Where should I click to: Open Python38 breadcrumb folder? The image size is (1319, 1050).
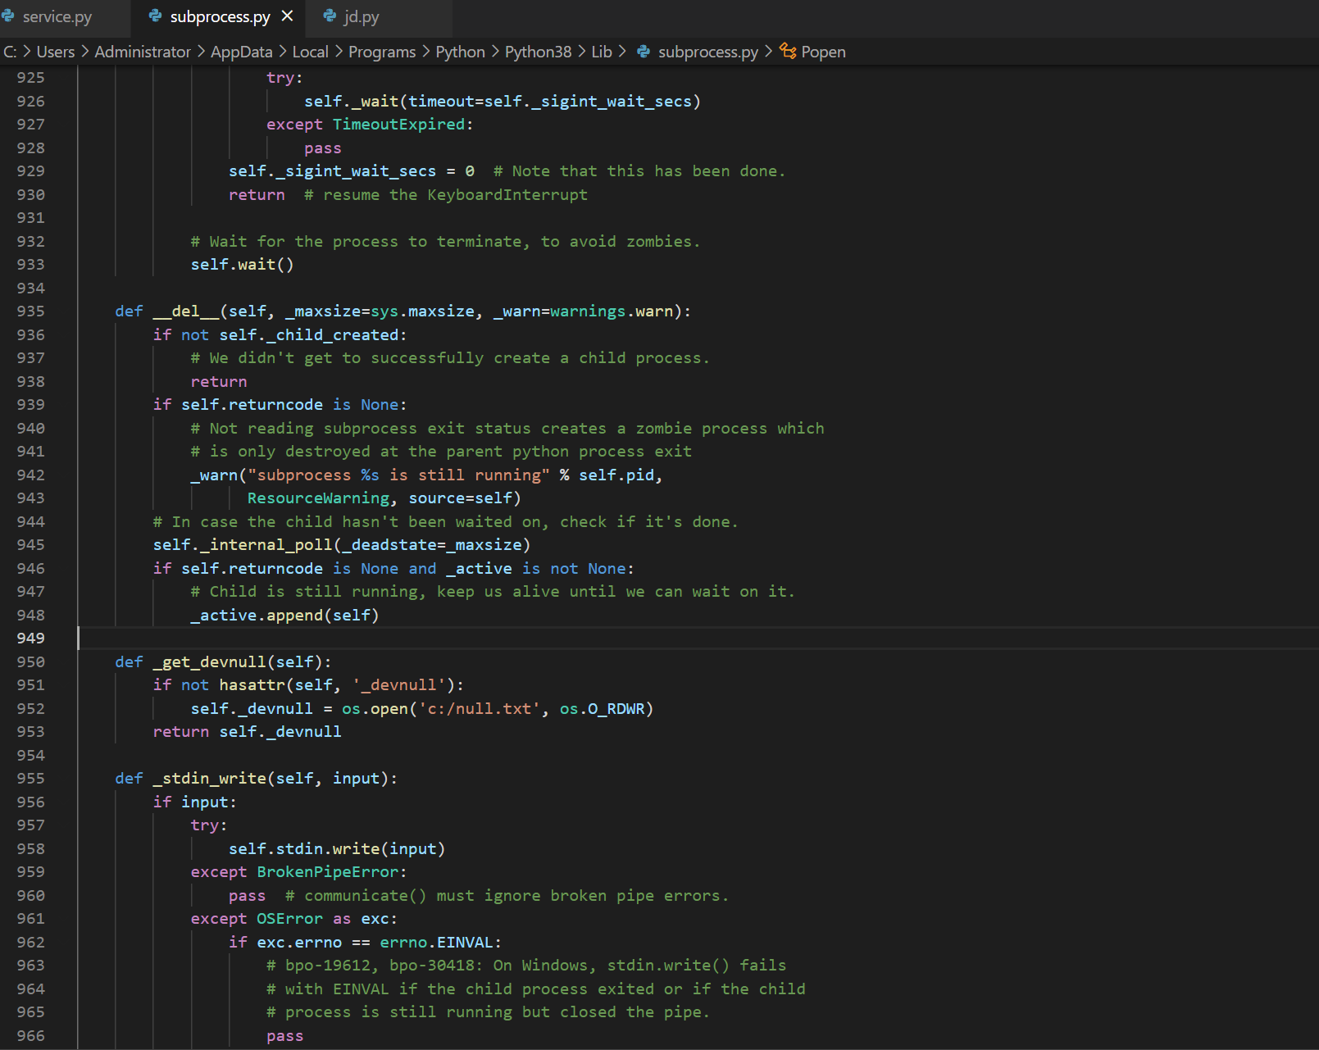[538, 52]
